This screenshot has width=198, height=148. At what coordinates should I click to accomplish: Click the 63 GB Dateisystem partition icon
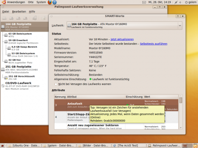click(6, 35)
